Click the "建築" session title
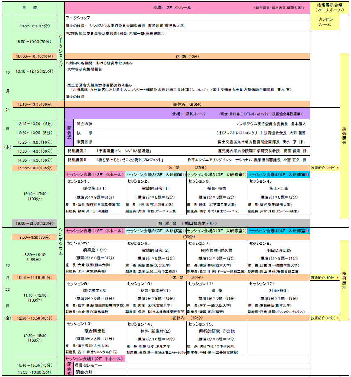 217,291
